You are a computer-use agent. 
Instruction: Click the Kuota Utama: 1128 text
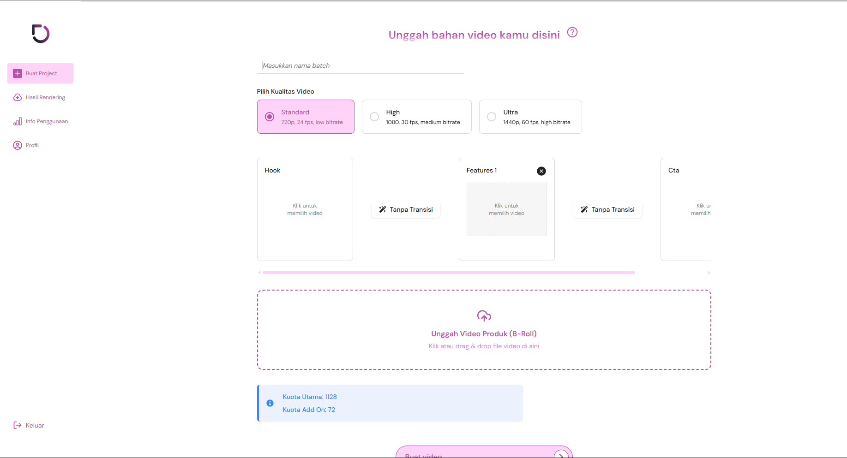click(310, 397)
